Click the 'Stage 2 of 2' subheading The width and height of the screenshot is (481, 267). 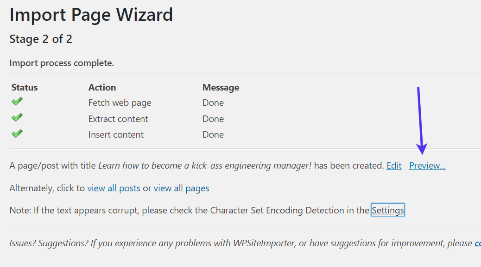coord(41,39)
